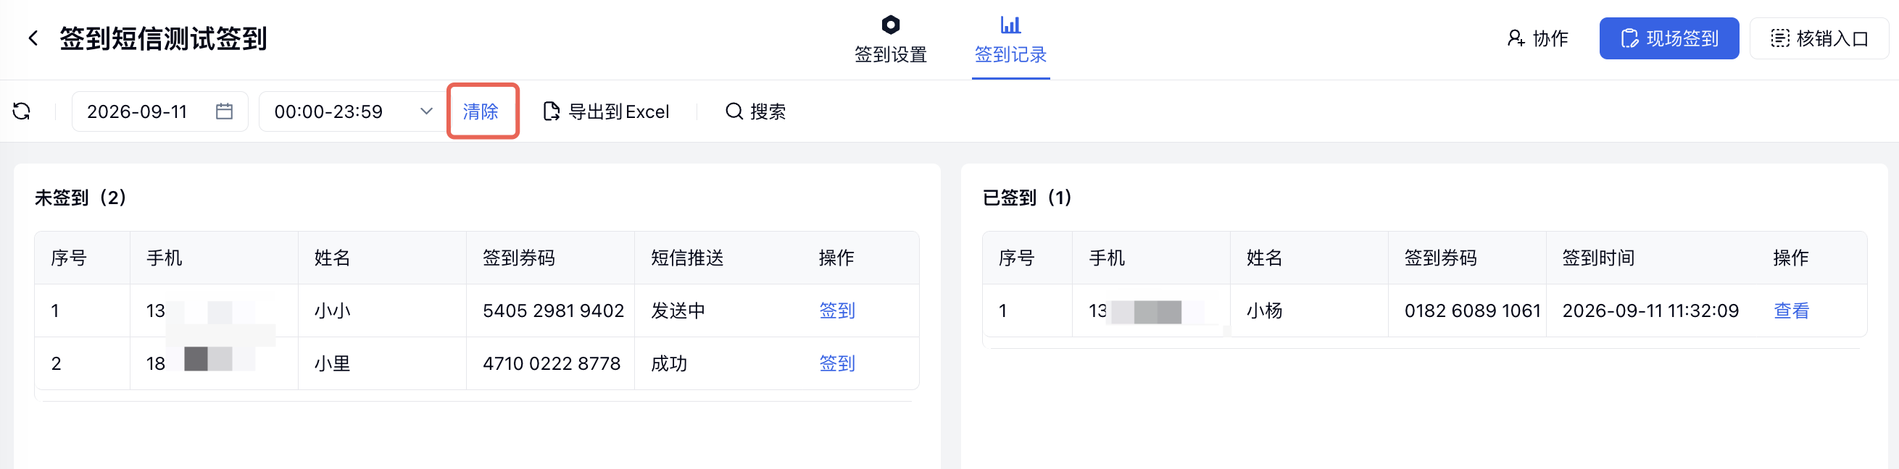Click coupon code 4710 0222 8778
This screenshot has height=469, width=1899.
tap(552, 364)
